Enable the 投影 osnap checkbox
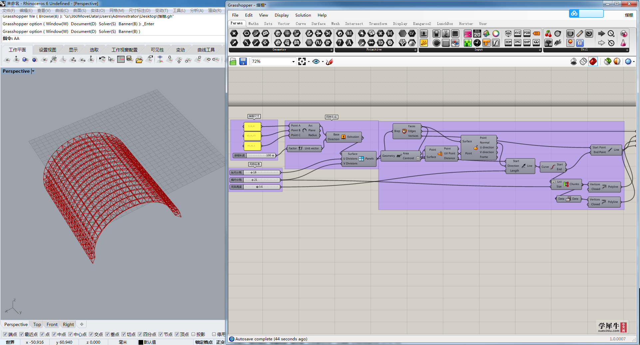 point(193,334)
